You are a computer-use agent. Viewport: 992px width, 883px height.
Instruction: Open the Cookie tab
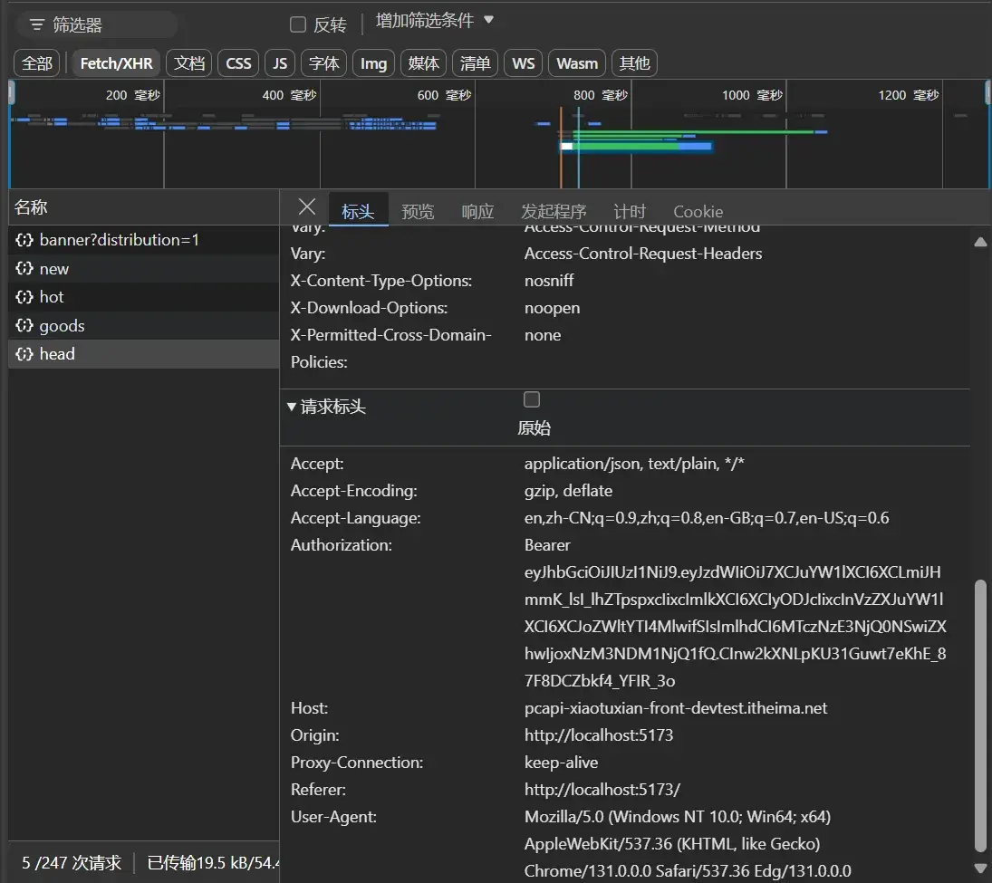698,211
